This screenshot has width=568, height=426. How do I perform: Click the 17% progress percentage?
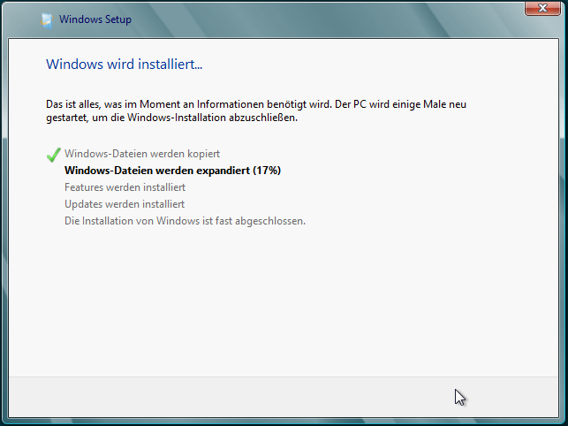[267, 171]
